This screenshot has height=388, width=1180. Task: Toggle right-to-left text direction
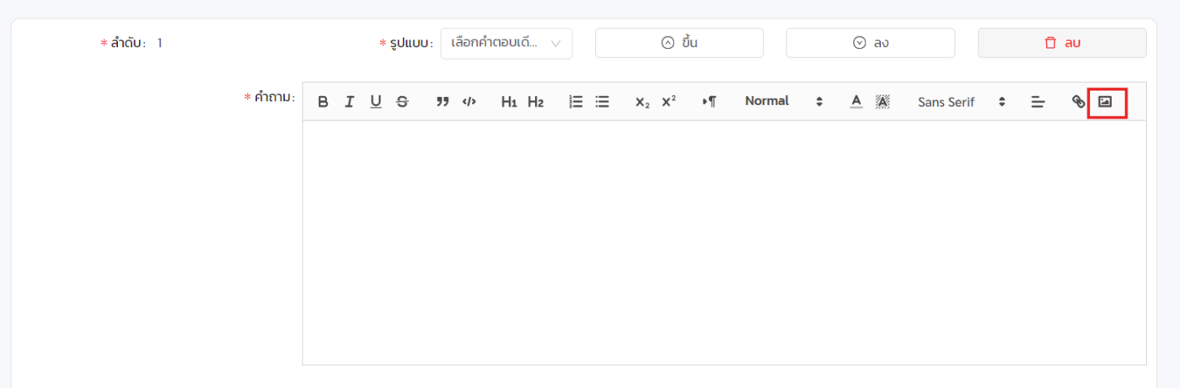pos(709,102)
